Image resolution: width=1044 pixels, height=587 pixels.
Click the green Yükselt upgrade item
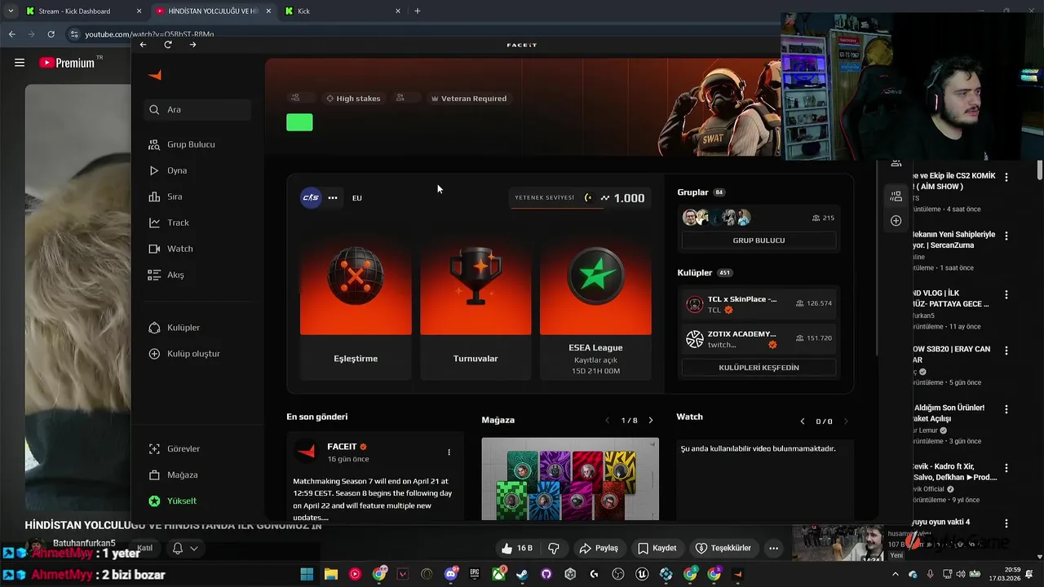click(x=172, y=501)
